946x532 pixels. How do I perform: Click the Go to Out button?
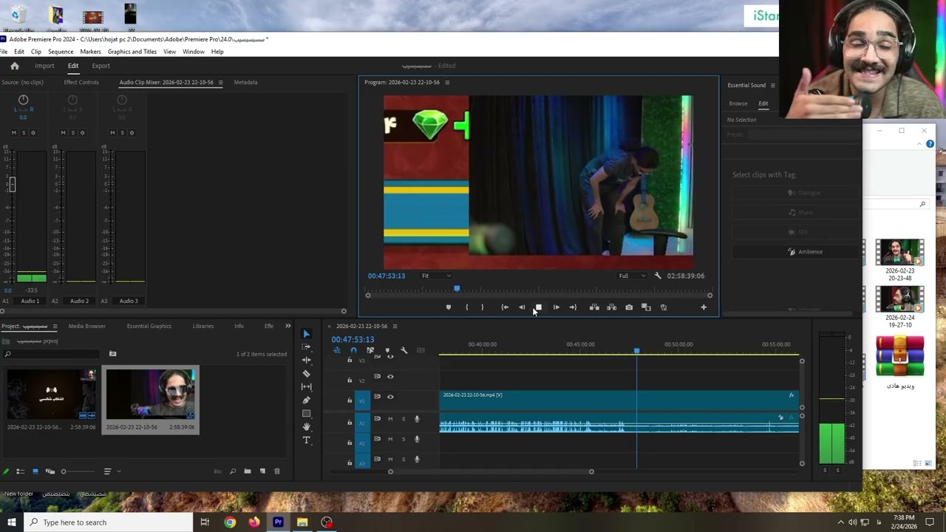[x=573, y=307]
